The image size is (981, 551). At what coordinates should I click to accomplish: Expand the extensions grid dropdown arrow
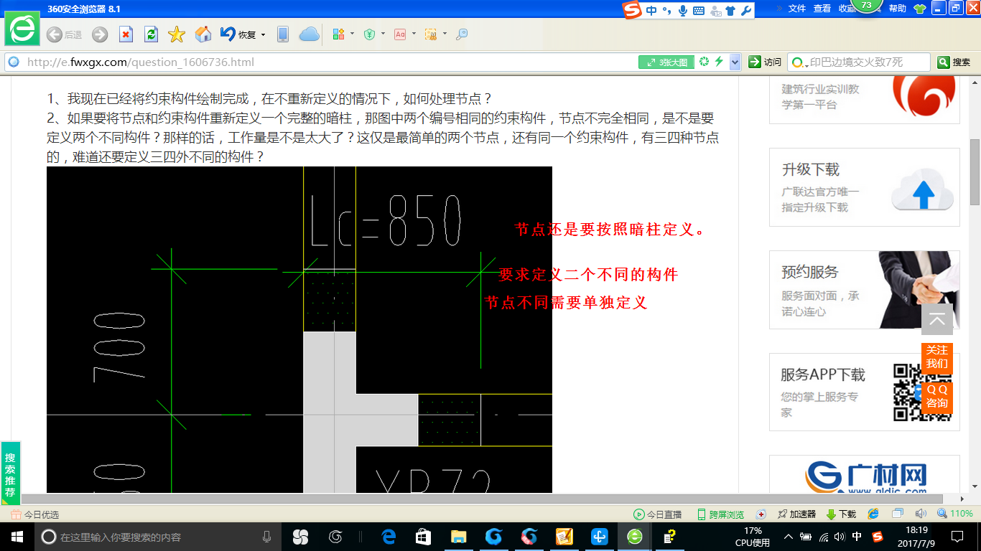pyautogui.click(x=352, y=34)
